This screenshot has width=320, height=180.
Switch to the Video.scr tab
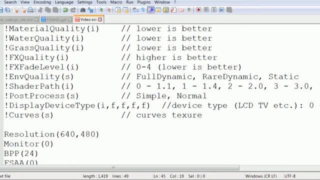click(x=88, y=19)
